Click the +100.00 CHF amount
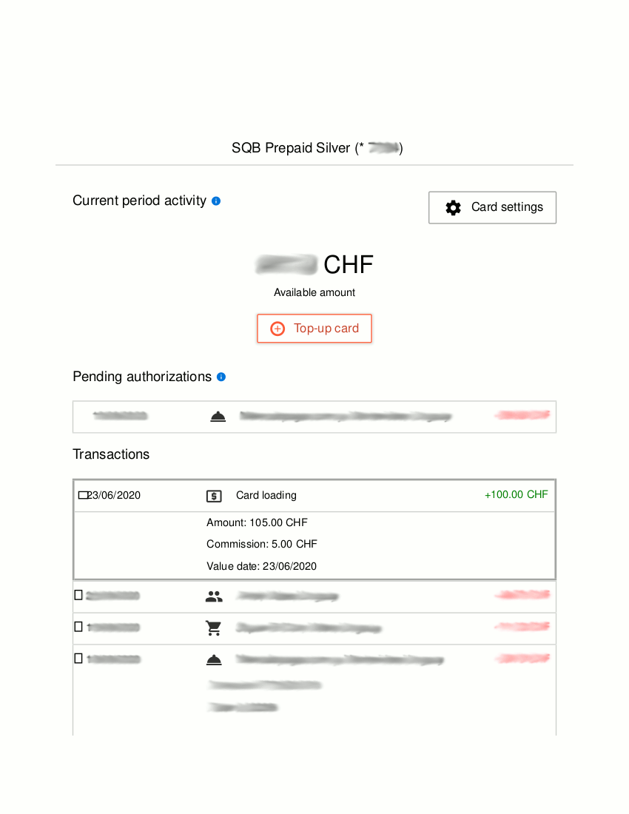The image size is (629, 814). pyautogui.click(x=516, y=494)
